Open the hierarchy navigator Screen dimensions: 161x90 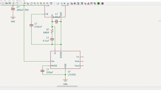[51, 3]
